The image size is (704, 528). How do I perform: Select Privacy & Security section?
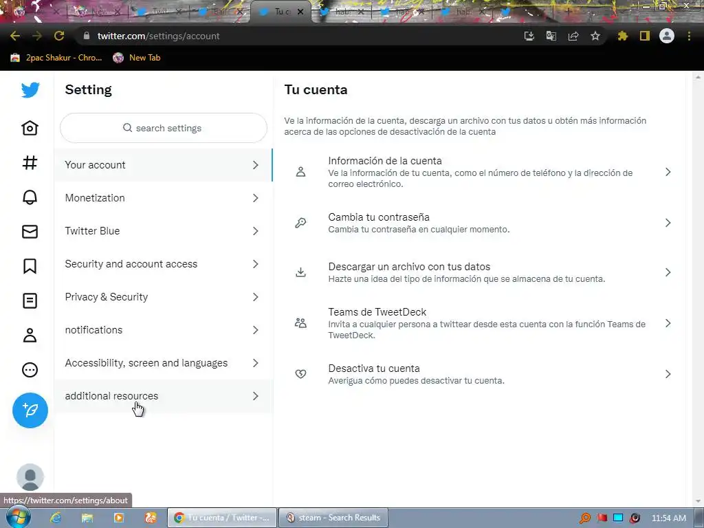point(164,297)
